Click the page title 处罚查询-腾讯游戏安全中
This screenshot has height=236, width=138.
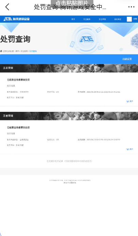pos(70,7)
